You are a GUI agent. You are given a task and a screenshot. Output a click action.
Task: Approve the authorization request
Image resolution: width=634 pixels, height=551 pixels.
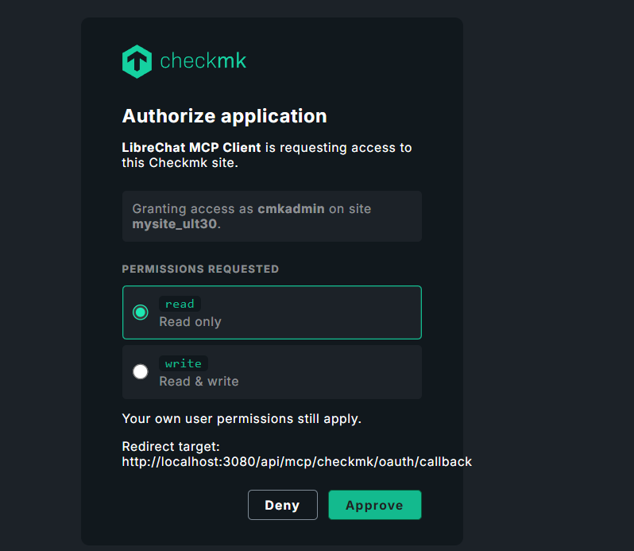click(x=375, y=505)
